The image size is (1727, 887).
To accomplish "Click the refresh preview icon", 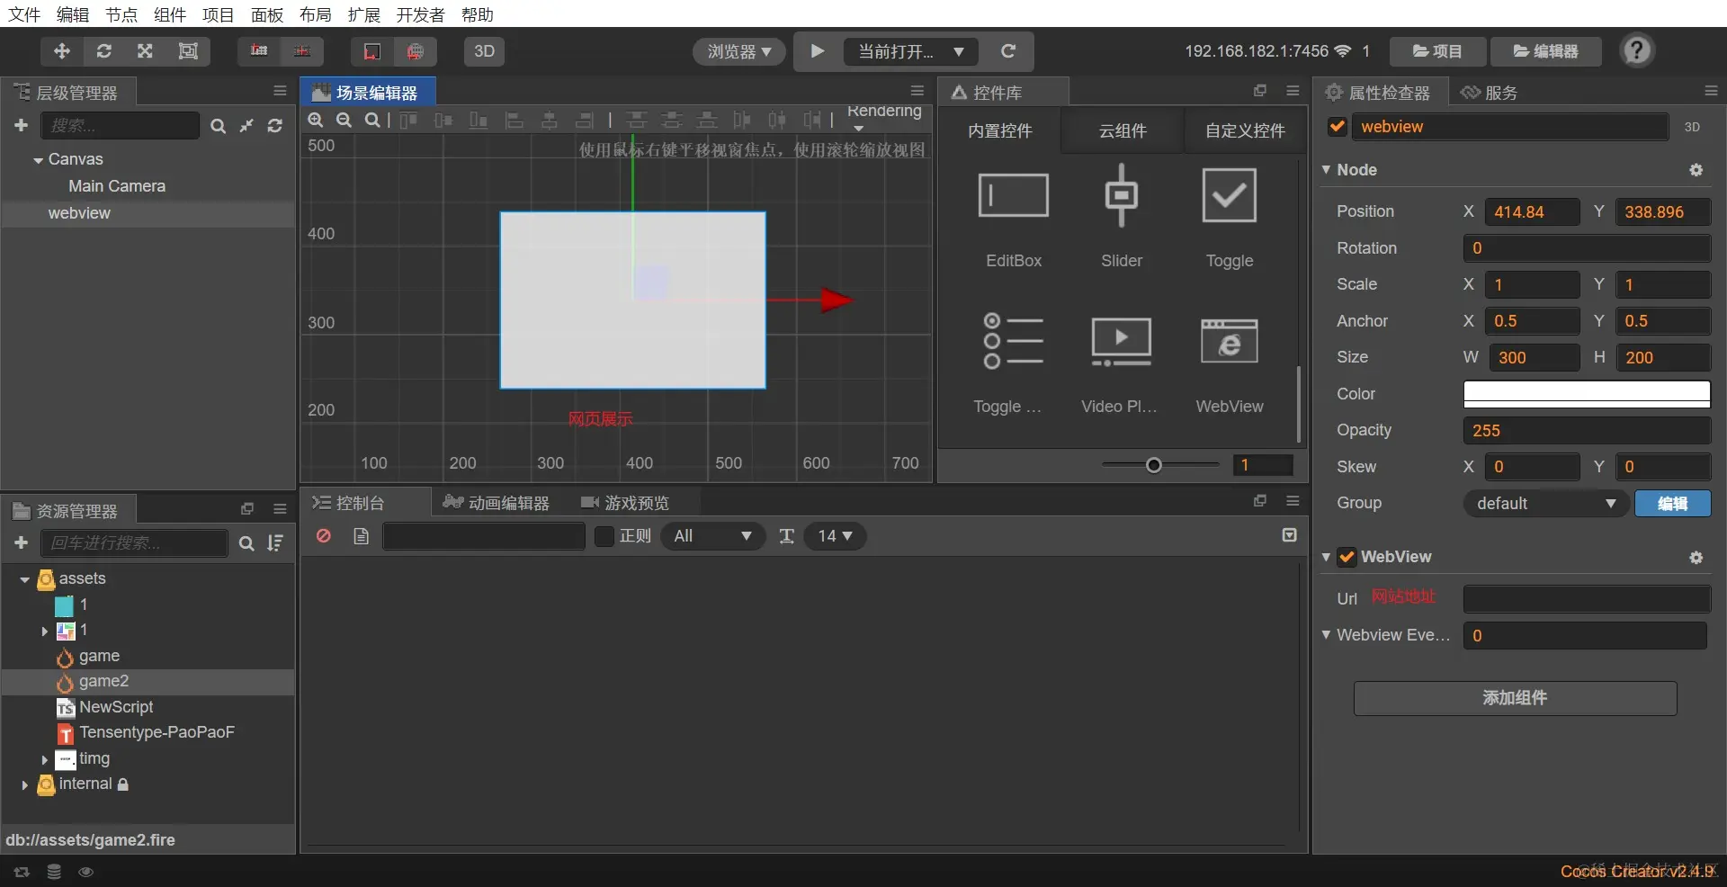I will pyautogui.click(x=1008, y=51).
